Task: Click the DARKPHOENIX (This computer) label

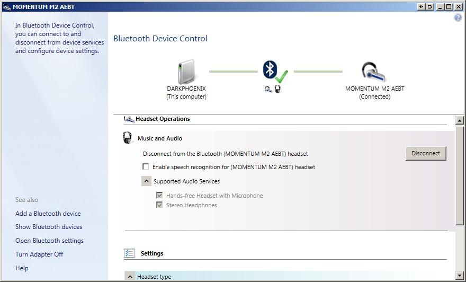Action: click(x=186, y=93)
